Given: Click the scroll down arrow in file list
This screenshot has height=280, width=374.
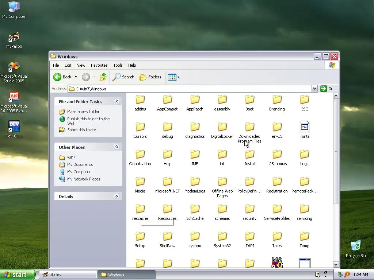Looking at the screenshot, I should click(336, 264).
